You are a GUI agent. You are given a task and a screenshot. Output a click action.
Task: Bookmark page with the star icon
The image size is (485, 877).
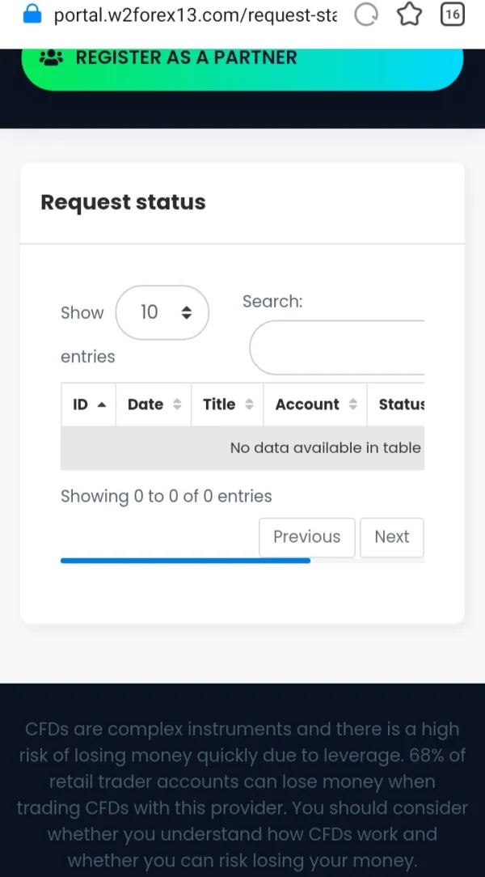coord(411,15)
